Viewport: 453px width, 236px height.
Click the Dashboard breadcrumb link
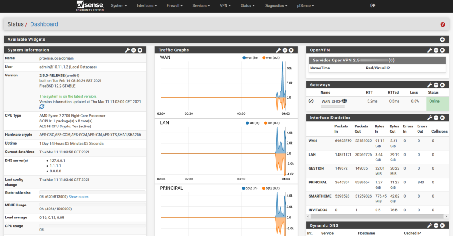click(44, 24)
